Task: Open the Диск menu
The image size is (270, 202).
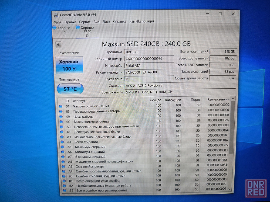Action: point(106,22)
